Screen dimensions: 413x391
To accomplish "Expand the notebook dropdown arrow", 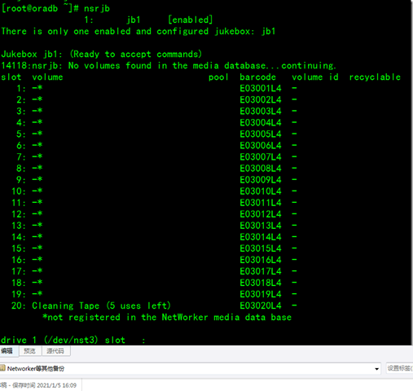I will [x=376, y=368].
